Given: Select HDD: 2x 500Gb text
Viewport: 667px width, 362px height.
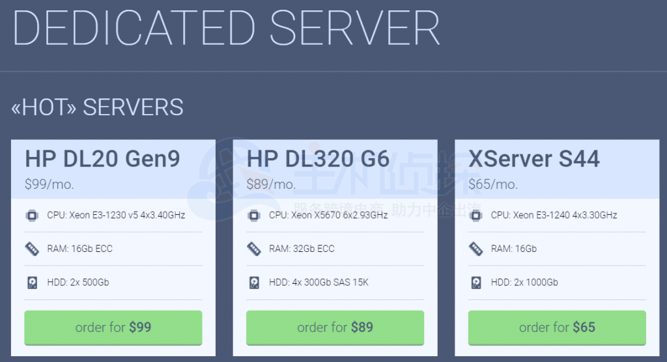Looking at the screenshot, I should click(x=78, y=283).
